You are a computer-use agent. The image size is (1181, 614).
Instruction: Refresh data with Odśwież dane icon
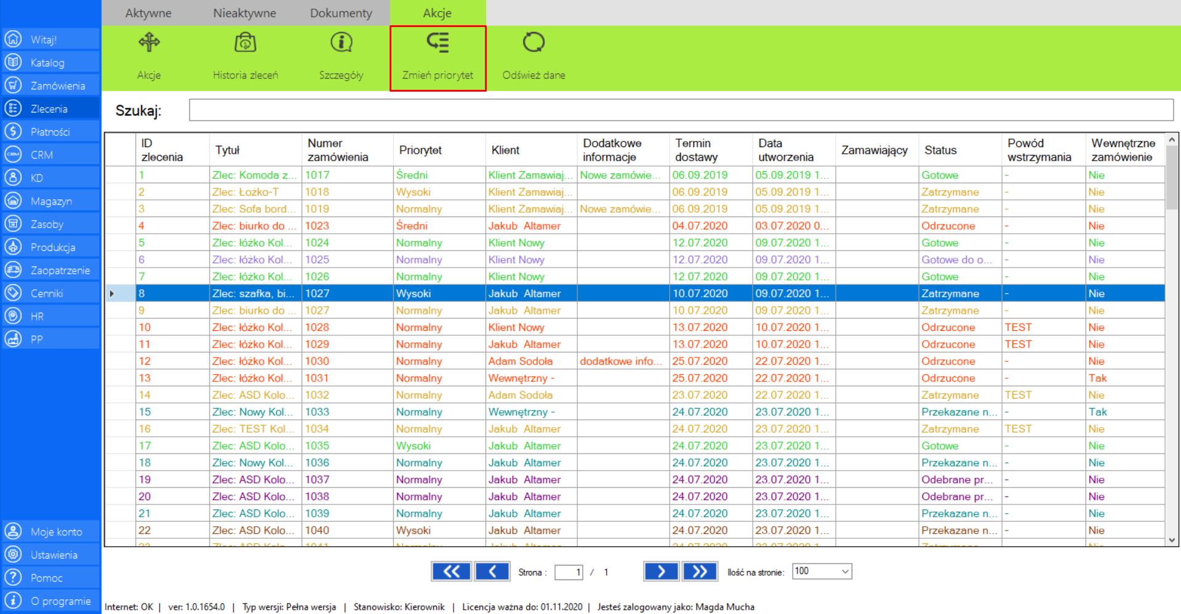point(534,43)
